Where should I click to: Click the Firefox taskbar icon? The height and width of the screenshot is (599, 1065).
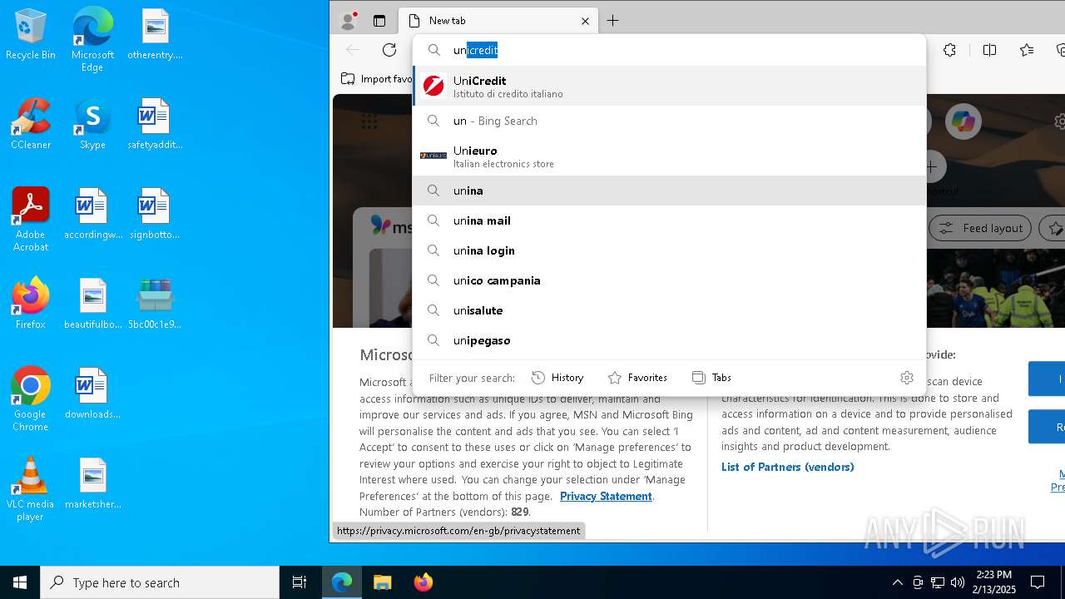423,582
